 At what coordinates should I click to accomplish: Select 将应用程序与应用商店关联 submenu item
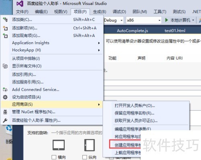coord(128,137)
